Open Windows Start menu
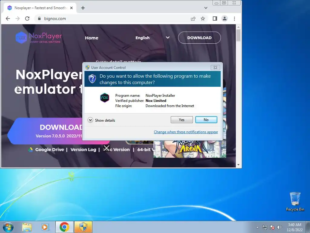Image resolution: width=310 pixels, height=233 pixels. pyautogui.click(x=8, y=227)
